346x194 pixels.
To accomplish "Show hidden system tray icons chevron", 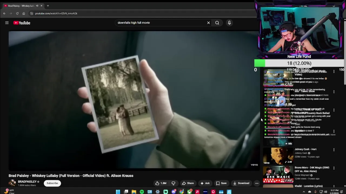I will [304, 192].
